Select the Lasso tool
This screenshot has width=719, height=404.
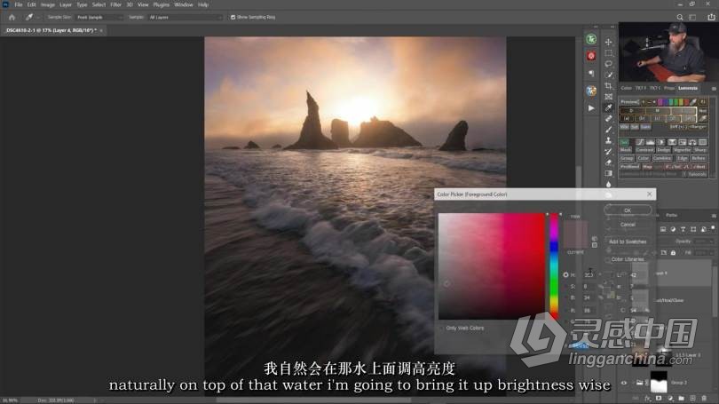pyautogui.click(x=608, y=64)
